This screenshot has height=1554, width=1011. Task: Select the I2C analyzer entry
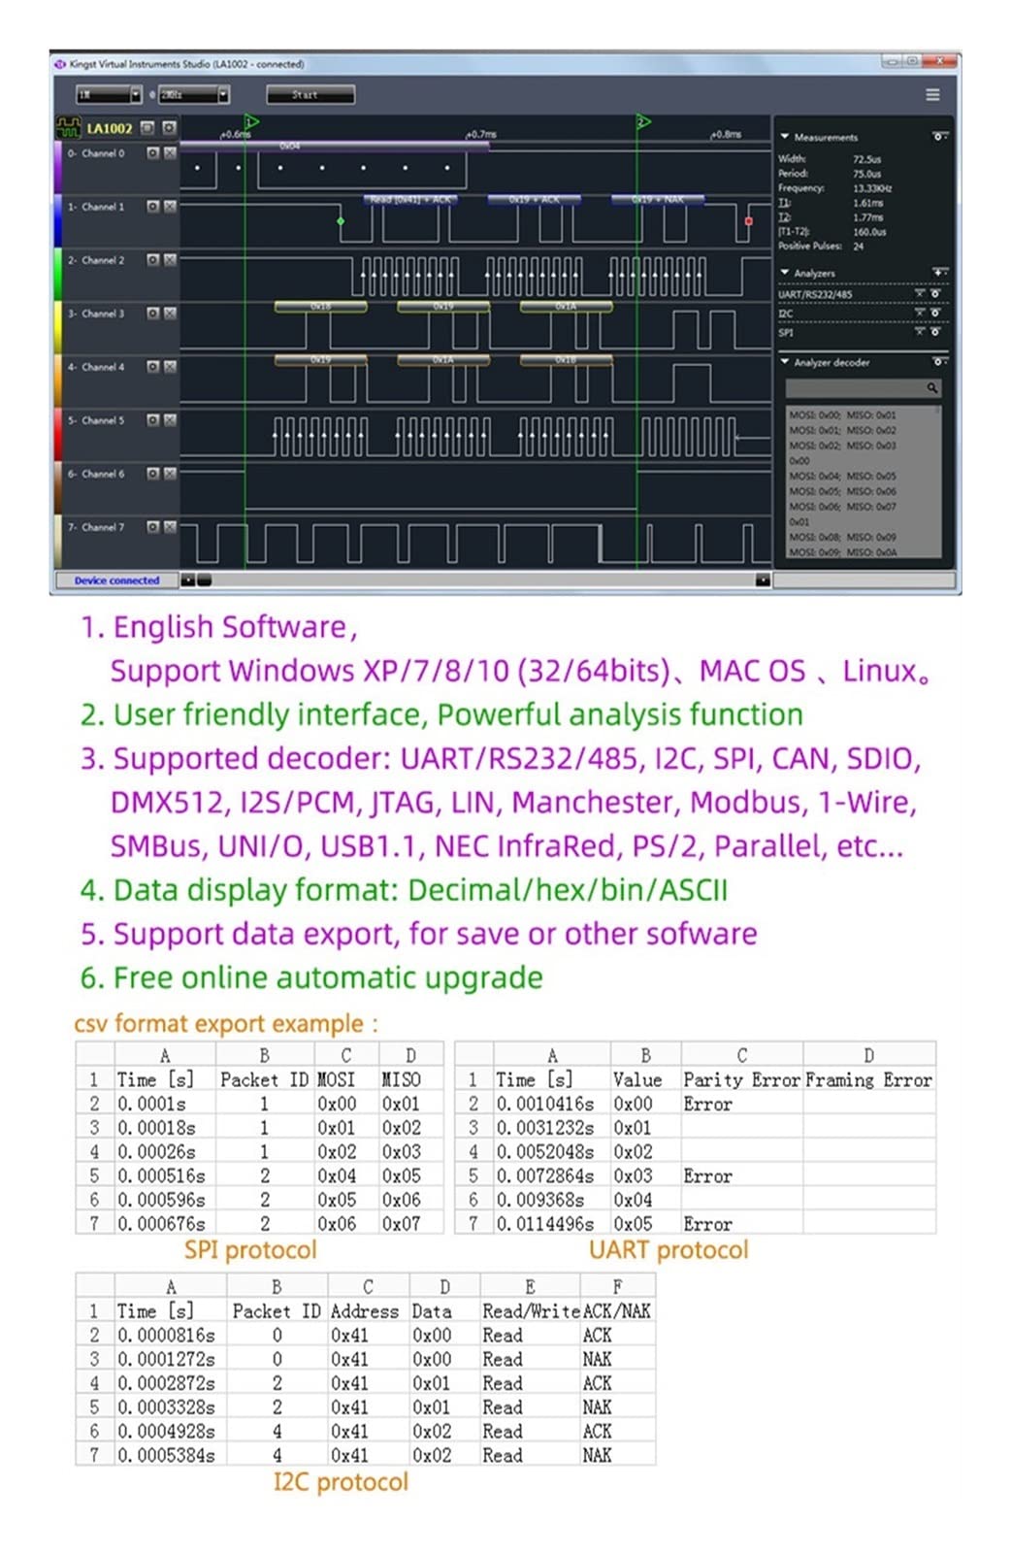pyautogui.click(x=786, y=313)
